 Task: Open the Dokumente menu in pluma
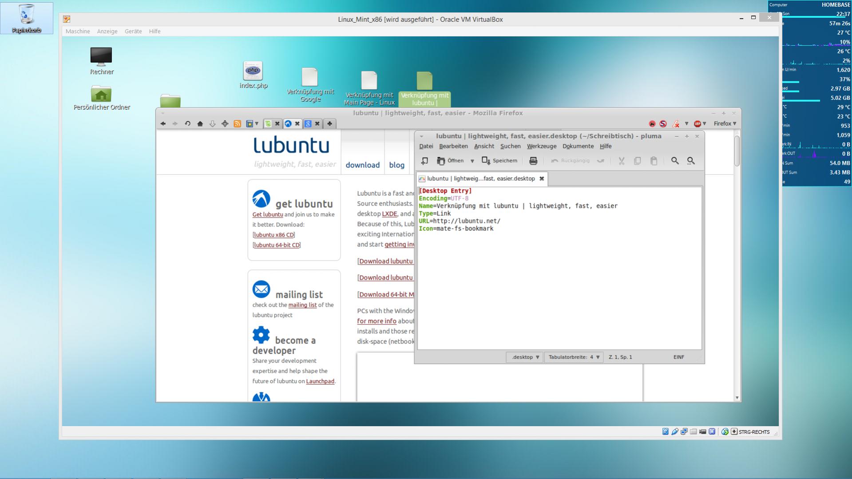[x=578, y=146]
